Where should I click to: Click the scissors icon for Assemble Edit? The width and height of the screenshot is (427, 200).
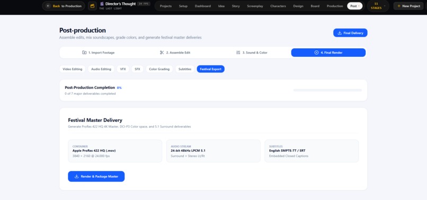162,52
